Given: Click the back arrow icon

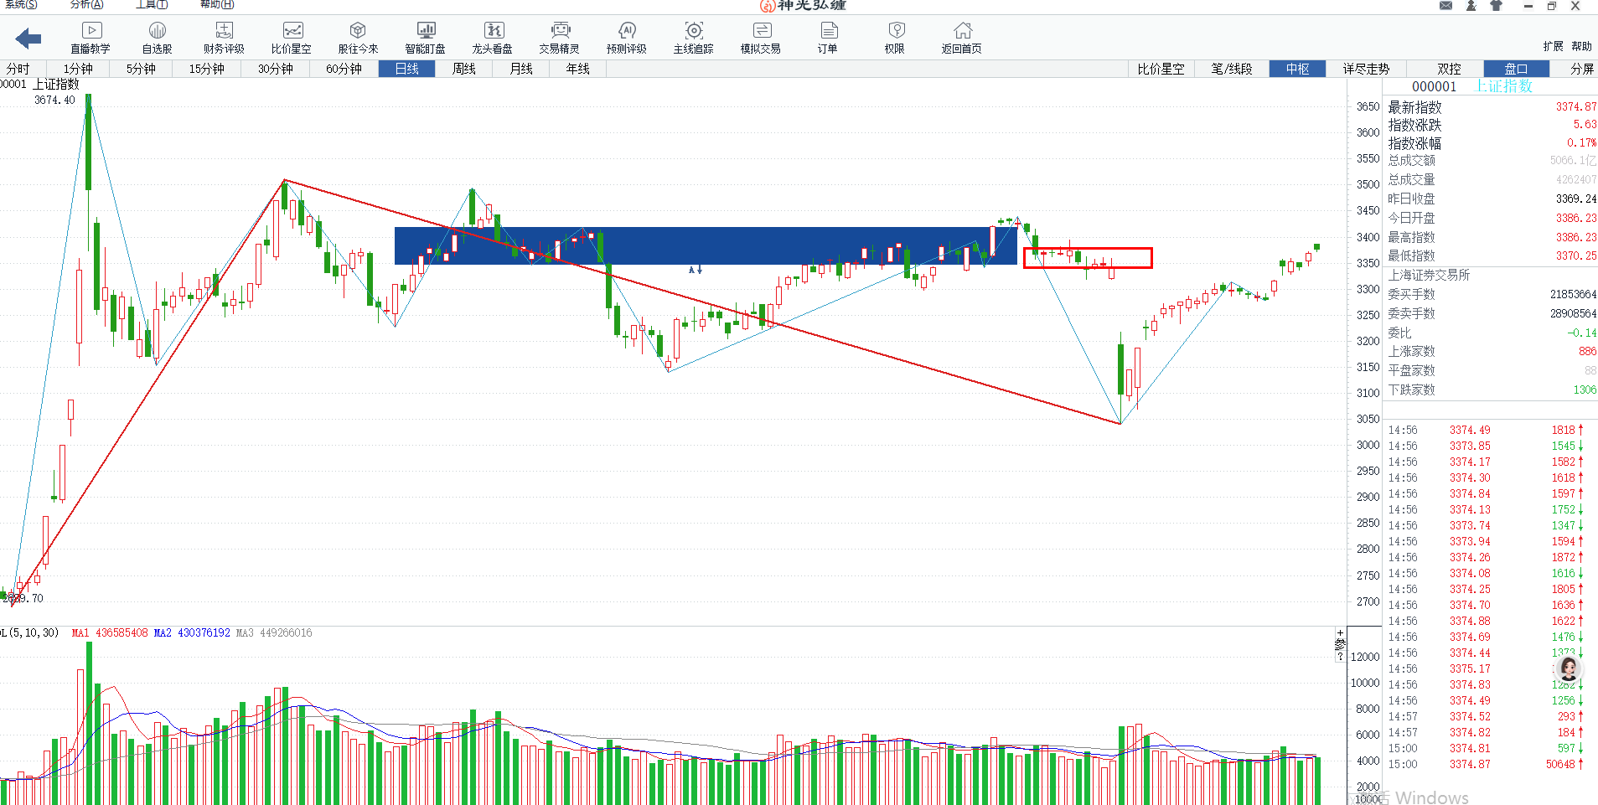Looking at the screenshot, I should point(28,39).
